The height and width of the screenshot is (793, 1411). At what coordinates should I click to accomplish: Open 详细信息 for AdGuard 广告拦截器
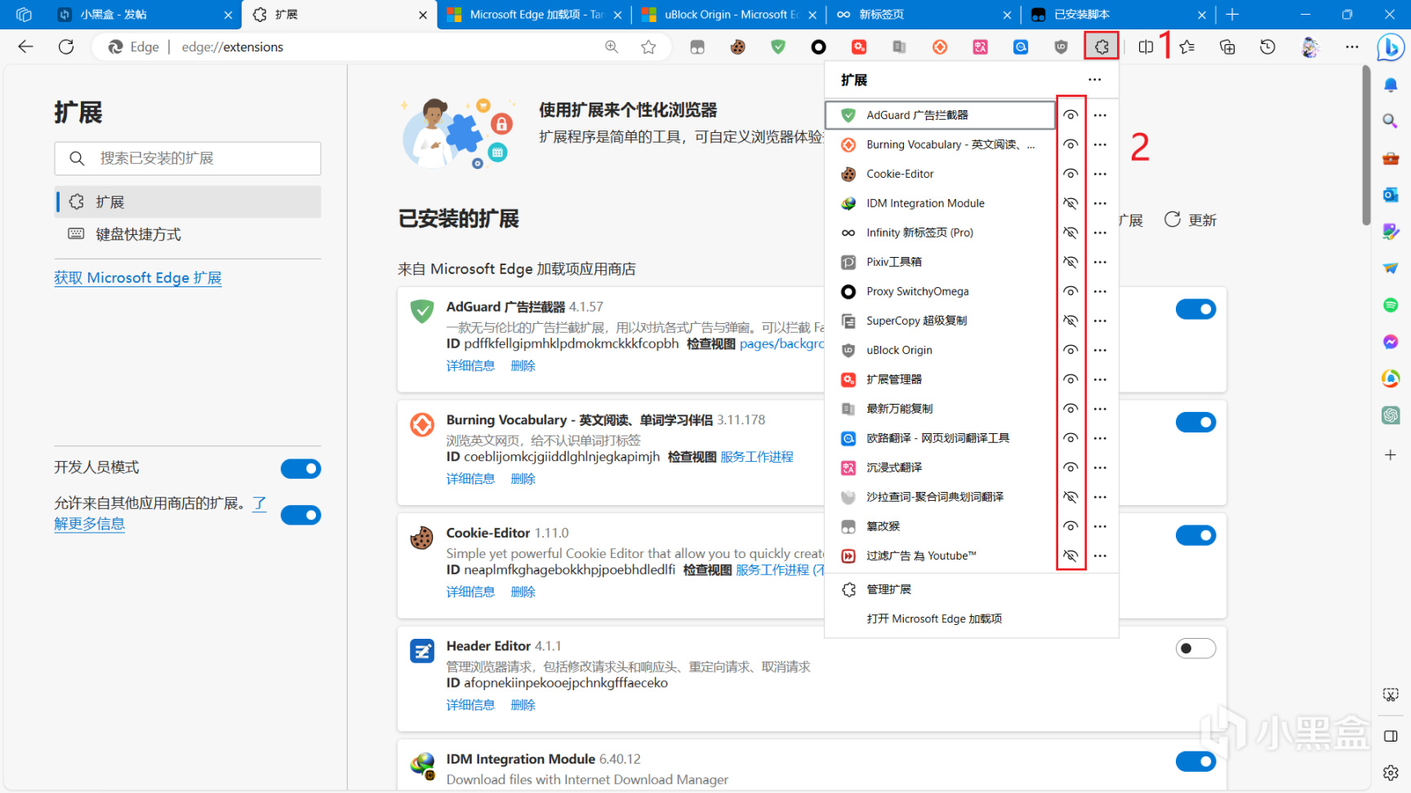coord(470,365)
